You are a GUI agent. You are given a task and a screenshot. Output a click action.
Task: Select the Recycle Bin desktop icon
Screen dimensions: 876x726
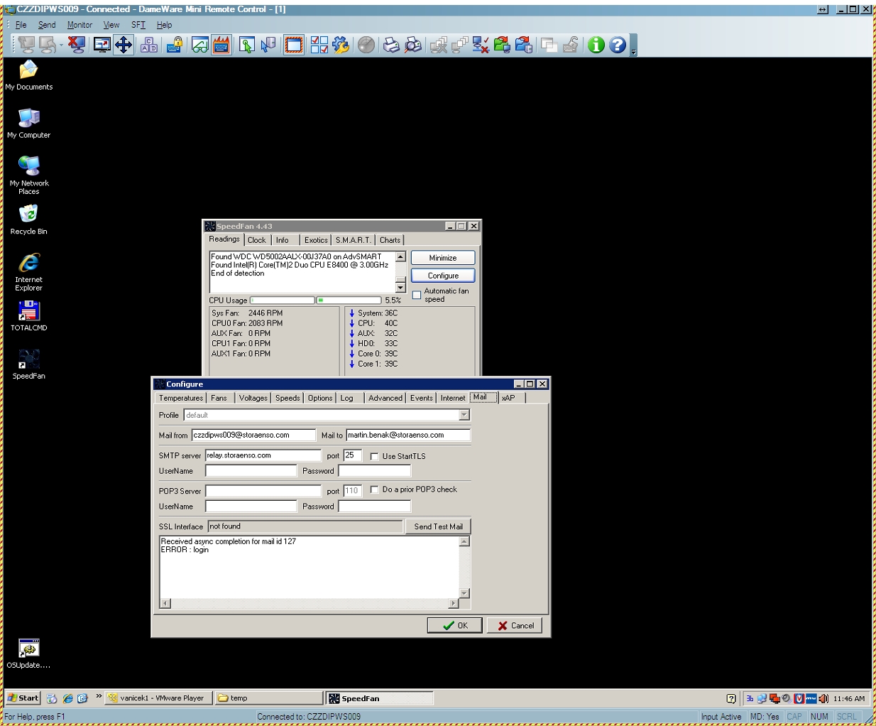29,220
